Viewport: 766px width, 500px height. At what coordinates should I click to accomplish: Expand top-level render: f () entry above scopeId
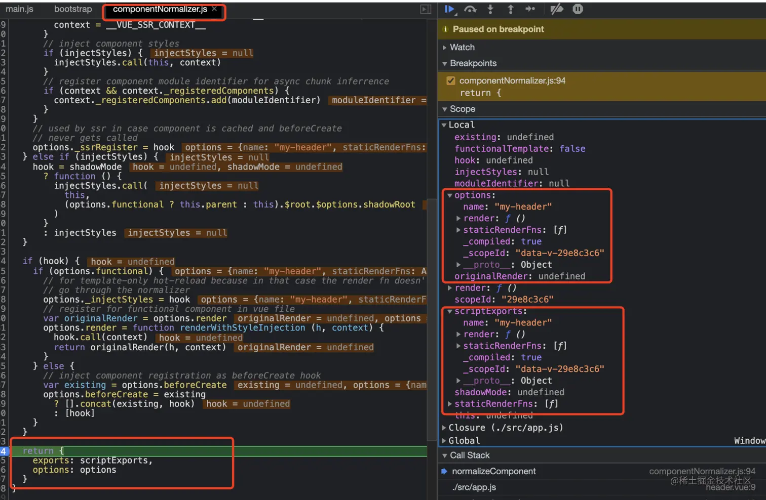click(450, 288)
